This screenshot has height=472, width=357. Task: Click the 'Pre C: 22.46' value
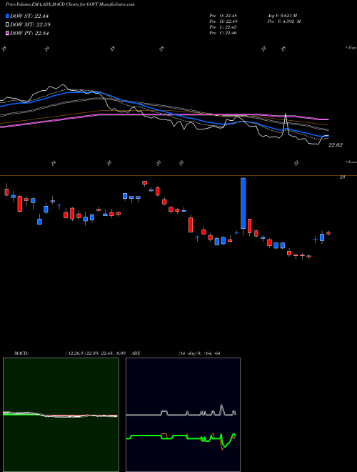[x=223, y=33]
